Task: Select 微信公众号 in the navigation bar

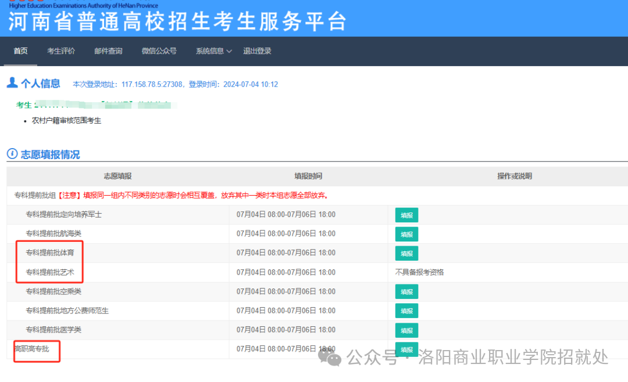Action: (x=159, y=51)
